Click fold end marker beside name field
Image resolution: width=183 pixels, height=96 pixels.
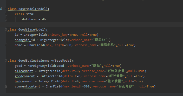point(6,45)
